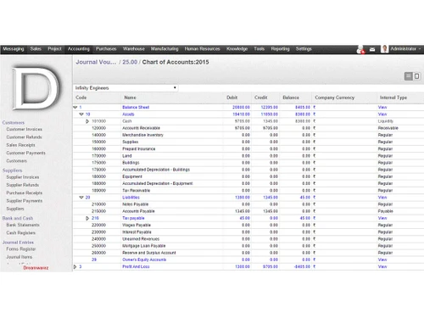Collapse the Balance Sheet row triangle
Viewport: 424px width, 318px height.
coord(75,108)
